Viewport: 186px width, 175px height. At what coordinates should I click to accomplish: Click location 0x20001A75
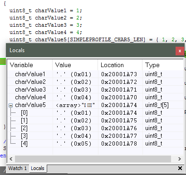(x=119, y=121)
